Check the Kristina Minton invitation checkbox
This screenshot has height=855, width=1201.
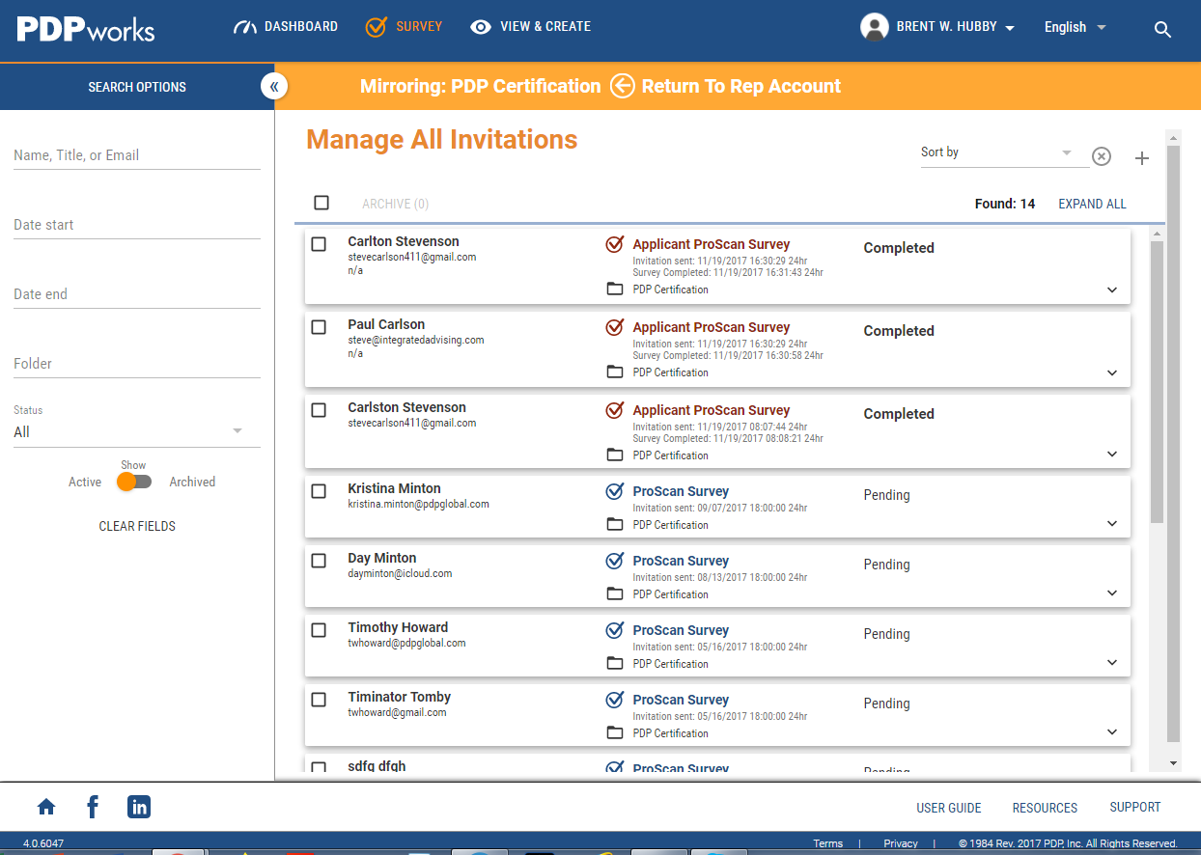click(319, 491)
